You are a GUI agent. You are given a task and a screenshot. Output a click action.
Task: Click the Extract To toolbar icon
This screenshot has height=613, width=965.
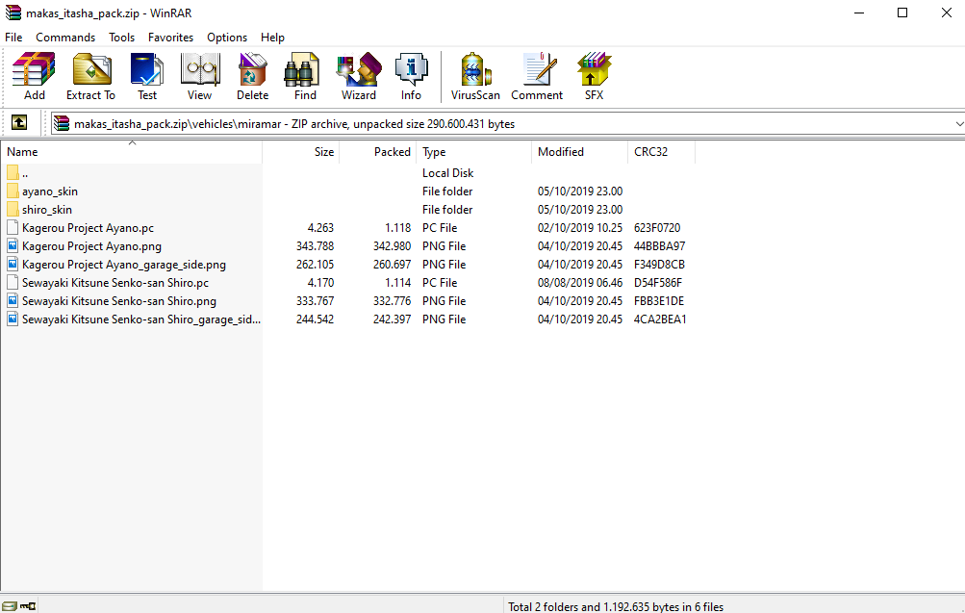tap(91, 69)
